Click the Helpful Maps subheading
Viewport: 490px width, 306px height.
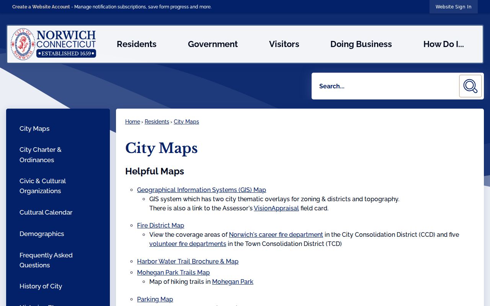155,171
